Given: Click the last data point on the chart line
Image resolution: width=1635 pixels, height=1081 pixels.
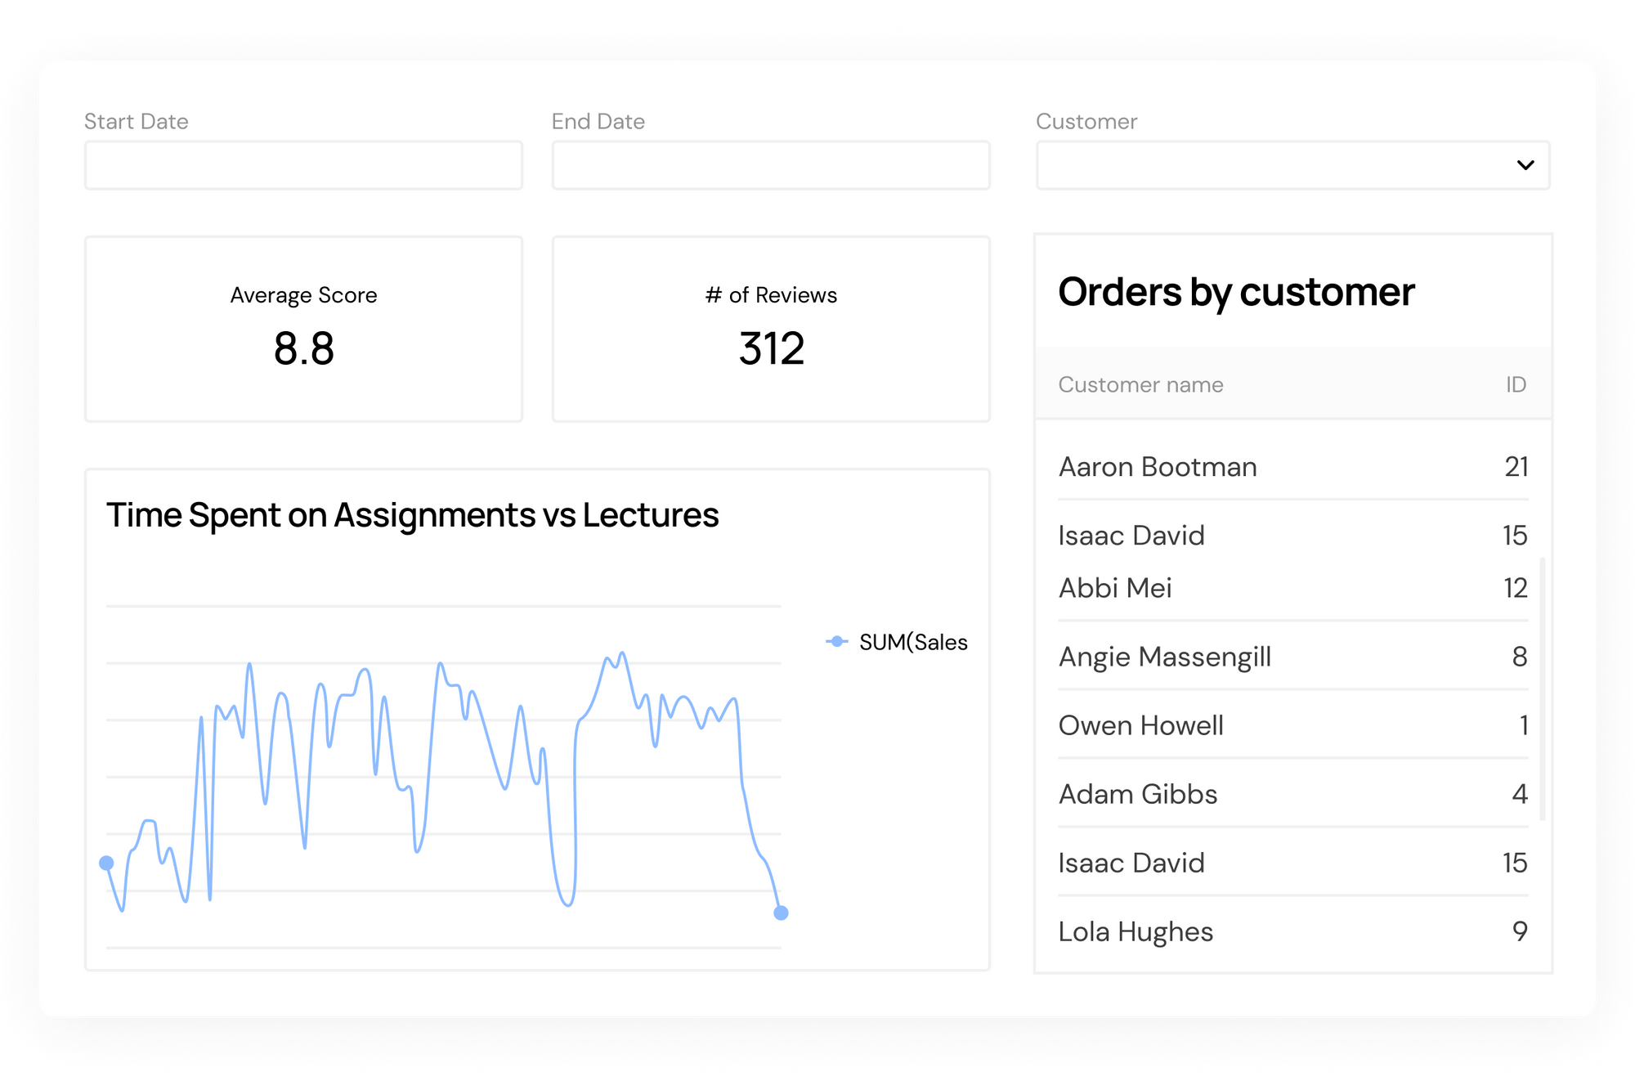Looking at the screenshot, I should pos(779,912).
